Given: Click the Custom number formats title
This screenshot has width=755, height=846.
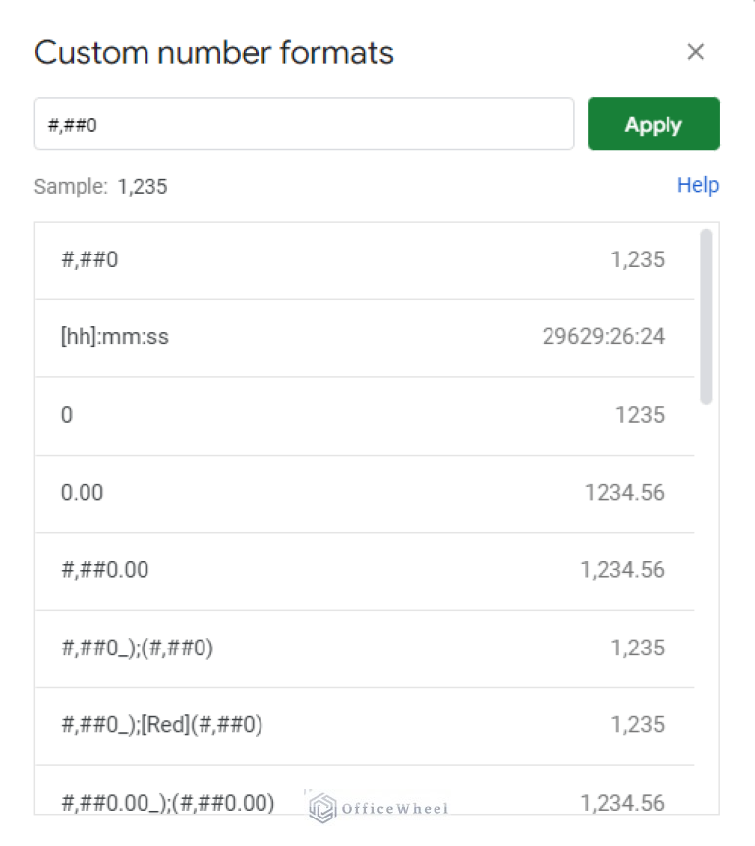Looking at the screenshot, I should click(213, 52).
